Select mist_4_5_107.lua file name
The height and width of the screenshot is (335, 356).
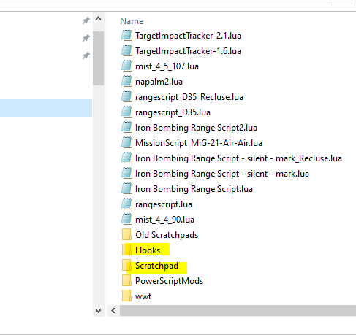(167, 66)
